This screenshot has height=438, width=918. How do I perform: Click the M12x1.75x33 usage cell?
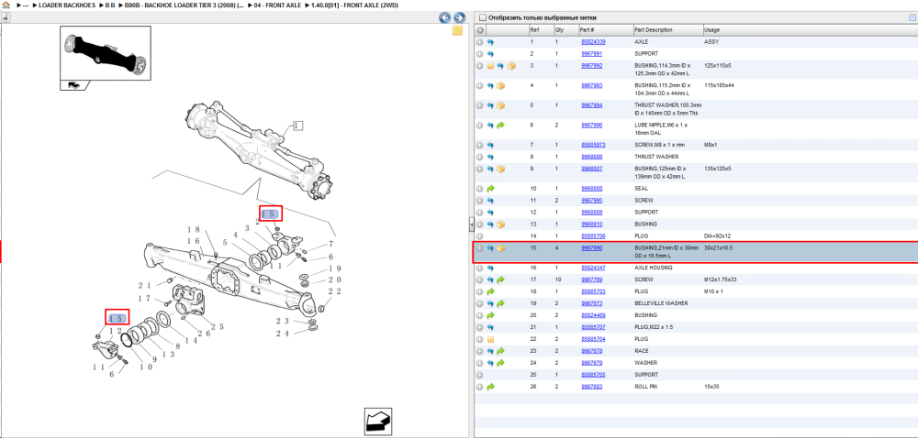point(720,279)
